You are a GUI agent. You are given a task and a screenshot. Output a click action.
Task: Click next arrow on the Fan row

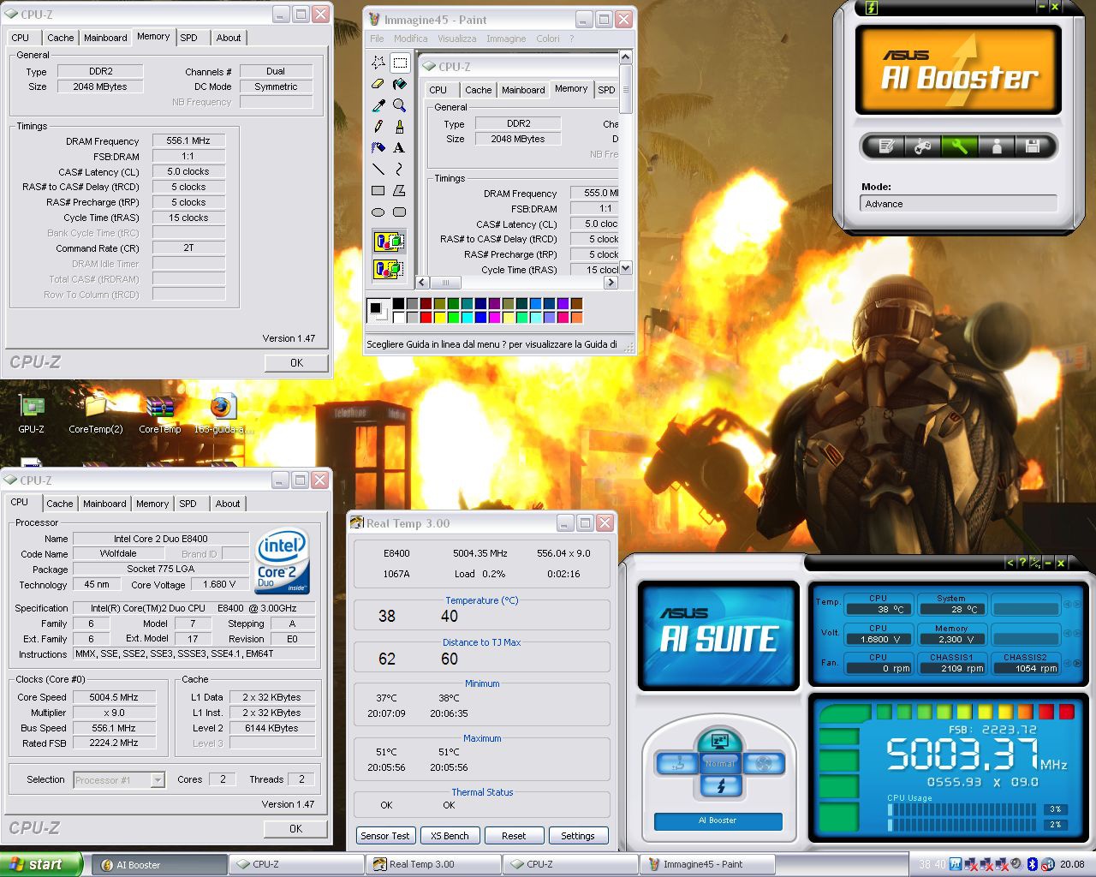[1077, 663]
